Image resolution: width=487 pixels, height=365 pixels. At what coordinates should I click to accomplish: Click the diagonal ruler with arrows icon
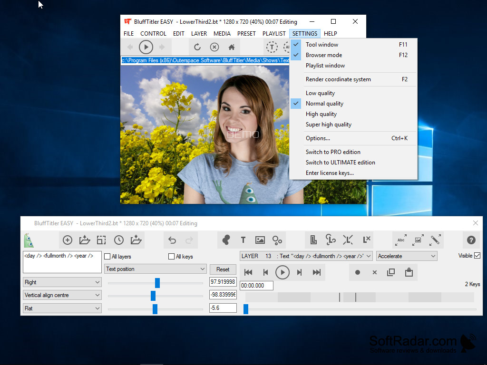(x=435, y=240)
